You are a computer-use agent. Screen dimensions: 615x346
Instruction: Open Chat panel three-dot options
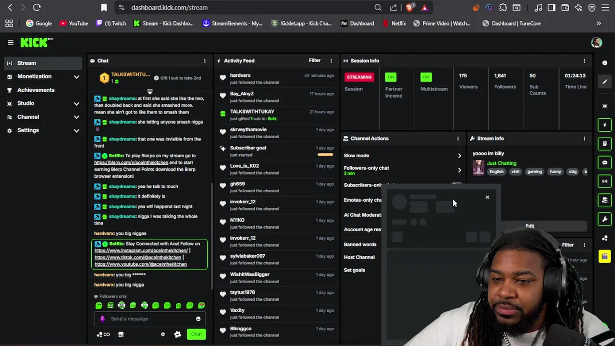(x=205, y=61)
